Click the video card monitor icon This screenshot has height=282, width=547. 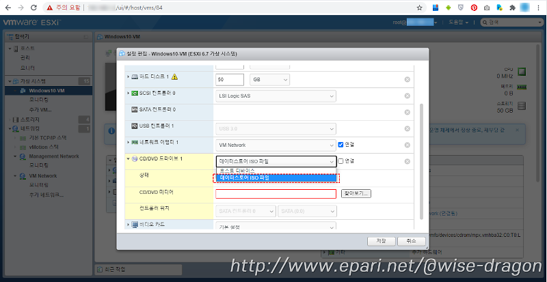coord(135,225)
